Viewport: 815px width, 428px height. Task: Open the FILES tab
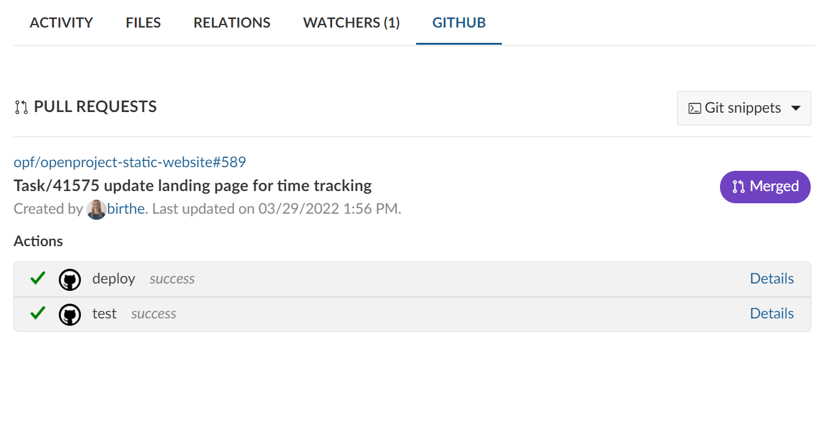coord(142,23)
